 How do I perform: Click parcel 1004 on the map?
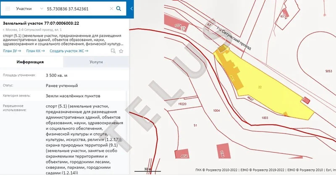[217, 110]
